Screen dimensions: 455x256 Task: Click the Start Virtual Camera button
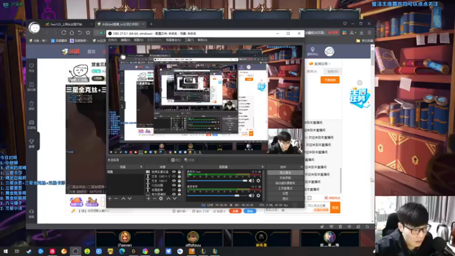(x=285, y=183)
